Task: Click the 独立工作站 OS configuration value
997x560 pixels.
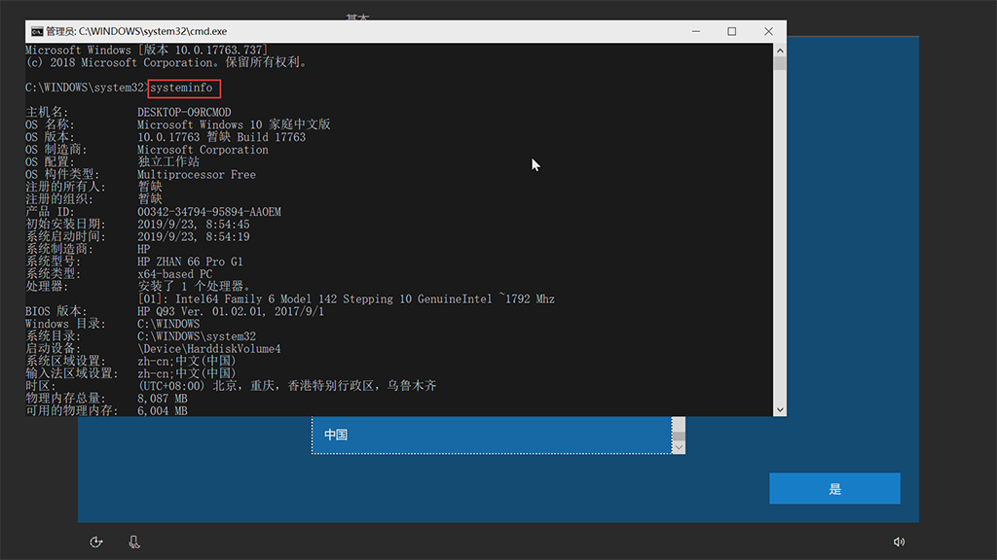Action: (x=168, y=162)
